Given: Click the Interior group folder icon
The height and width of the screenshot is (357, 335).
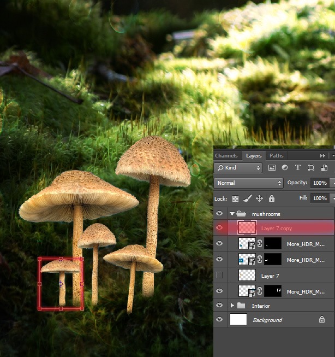Looking at the screenshot, I should coord(241,305).
